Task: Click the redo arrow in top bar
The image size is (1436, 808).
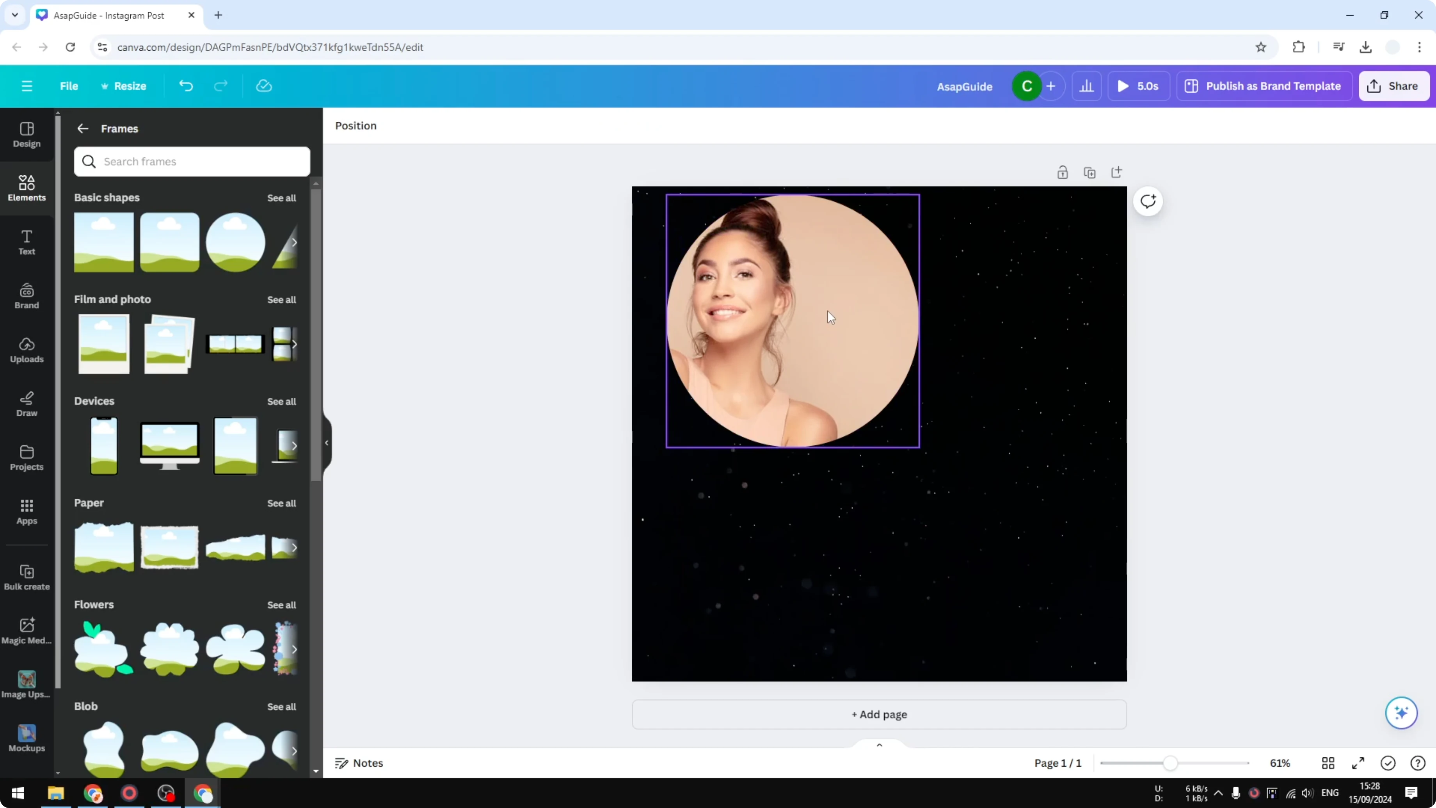Action: 221,86
